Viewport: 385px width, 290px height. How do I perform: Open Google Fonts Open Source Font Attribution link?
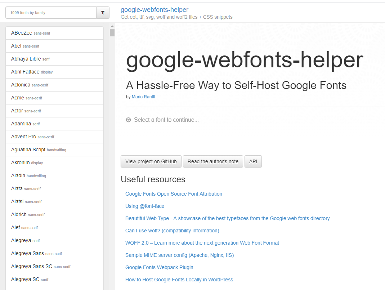(x=174, y=194)
